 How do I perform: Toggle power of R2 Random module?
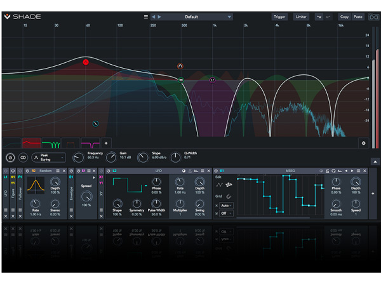click(27, 171)
